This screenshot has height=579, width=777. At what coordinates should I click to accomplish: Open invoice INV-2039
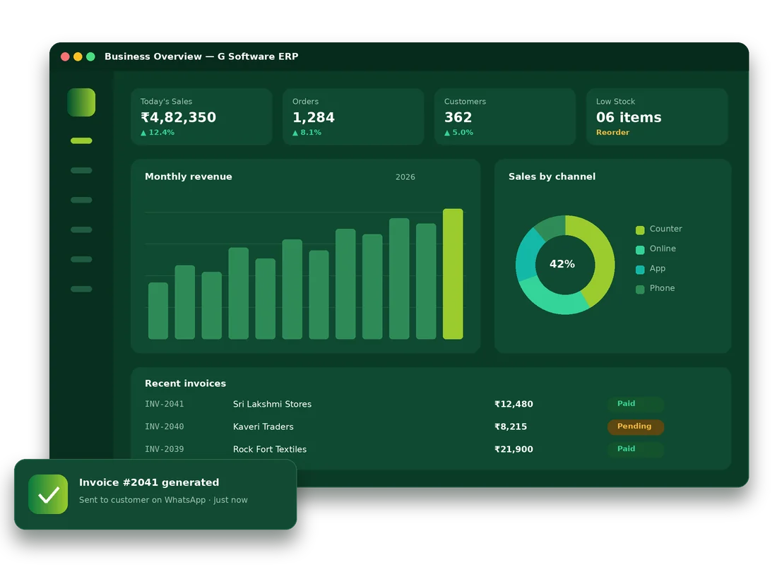pos(164,449)
